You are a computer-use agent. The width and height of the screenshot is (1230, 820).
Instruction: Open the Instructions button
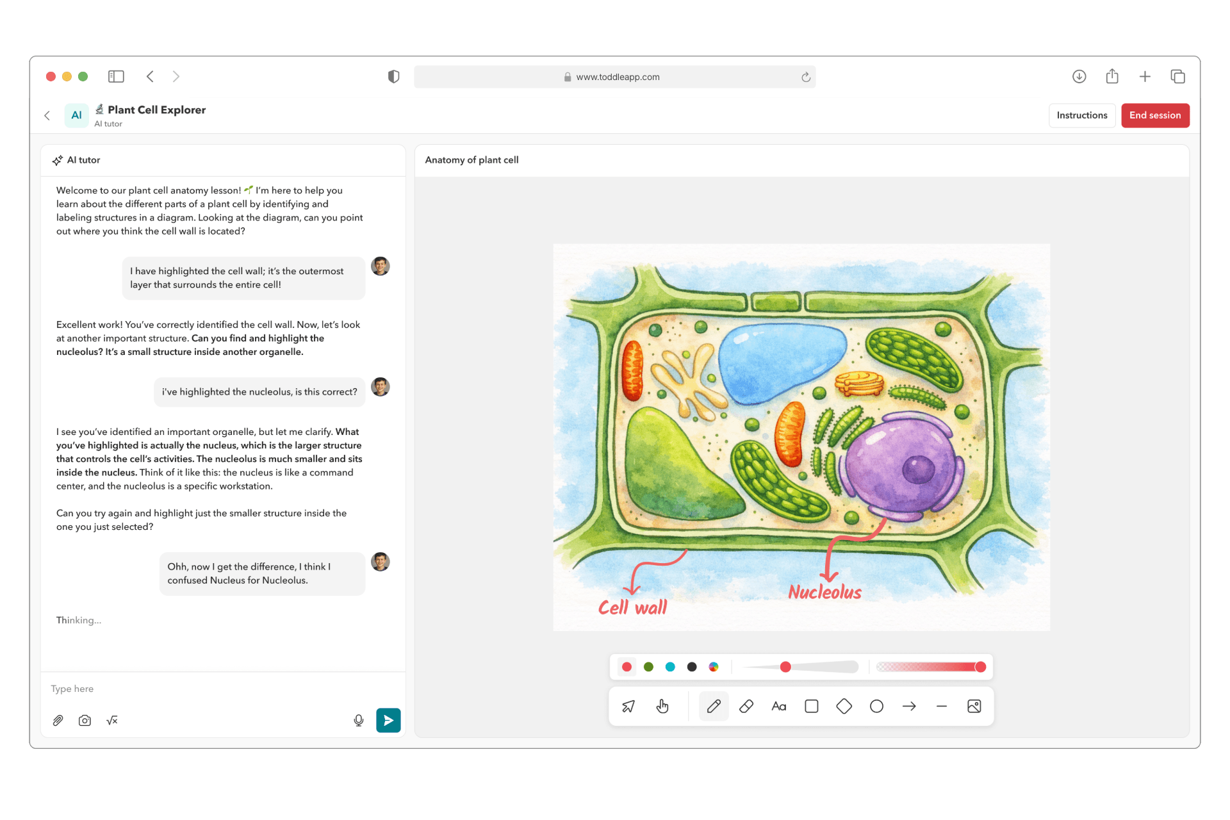(x=1081, y=115)
